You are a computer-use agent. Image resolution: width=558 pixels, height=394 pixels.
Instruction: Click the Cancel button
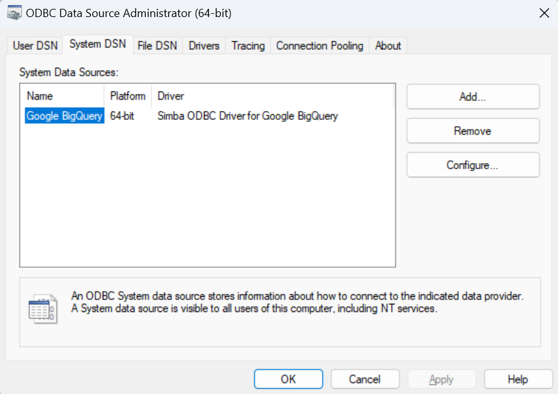tap(365, 379)
